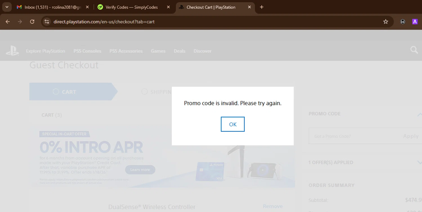Select the CART checkout step
The width and height of the screenshot is (422, 212).
click(x=73, y=92)
